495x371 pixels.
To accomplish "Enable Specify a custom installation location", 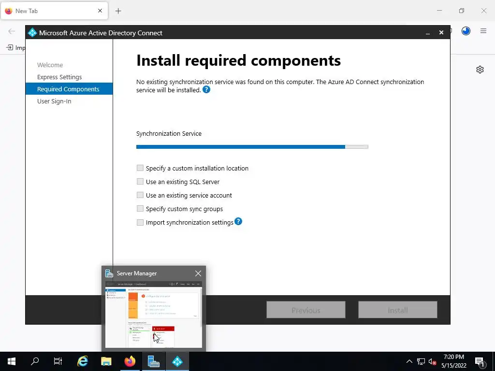I will [x=140, y=168].
